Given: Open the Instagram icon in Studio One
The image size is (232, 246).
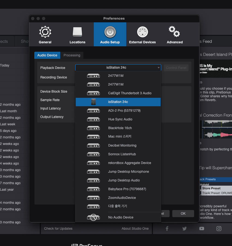Looking at the screenshot, I should 219,228.
